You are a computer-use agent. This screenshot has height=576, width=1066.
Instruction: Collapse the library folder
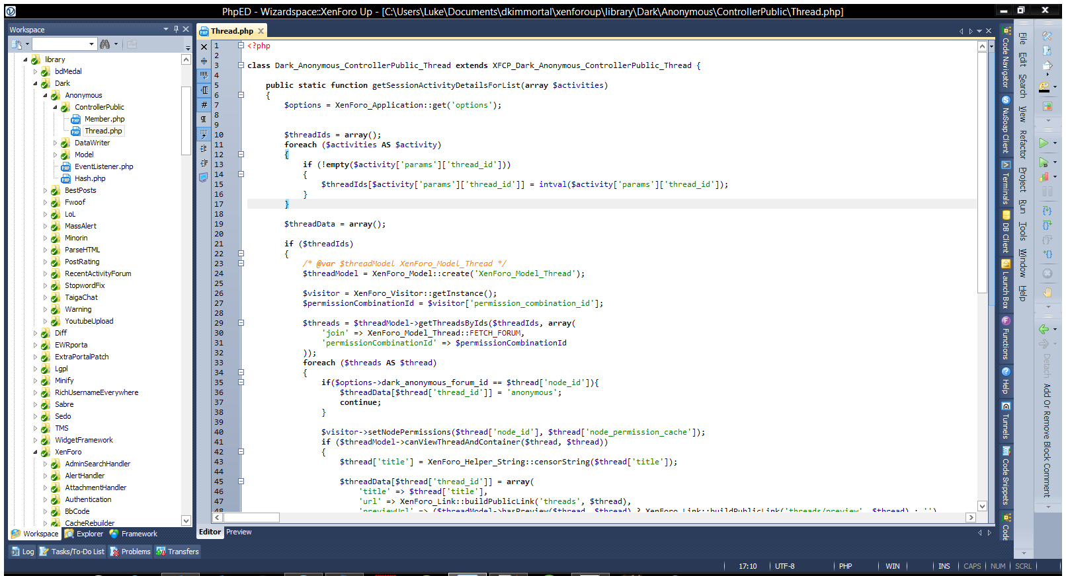(26, 59)
